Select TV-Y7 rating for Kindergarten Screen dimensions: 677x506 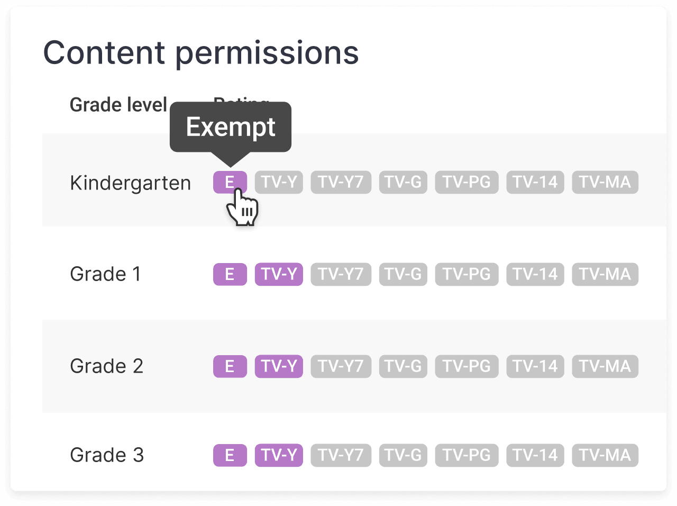tap(341, 182)
